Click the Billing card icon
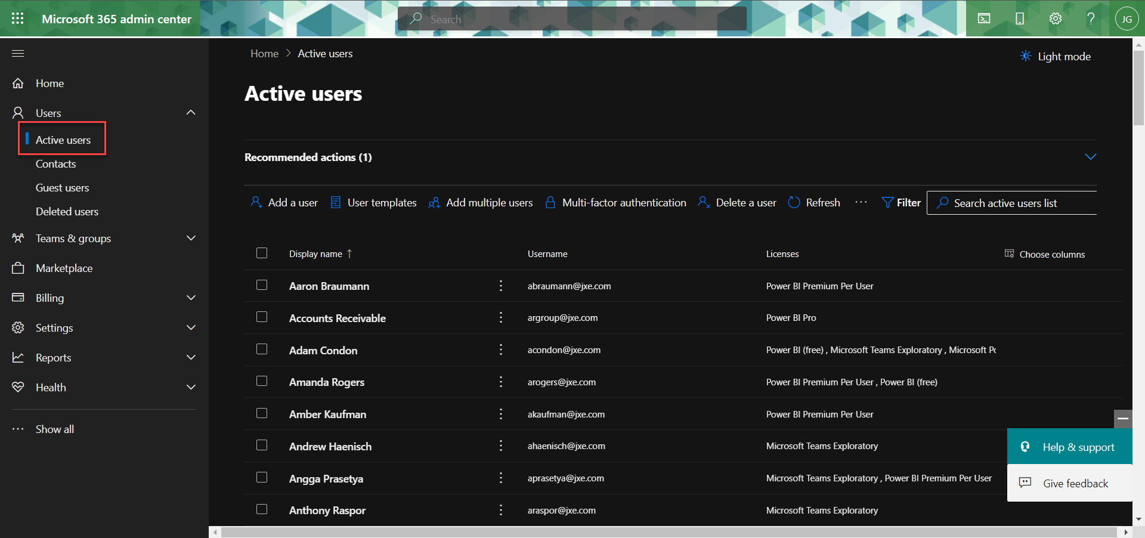 [18, 298]
